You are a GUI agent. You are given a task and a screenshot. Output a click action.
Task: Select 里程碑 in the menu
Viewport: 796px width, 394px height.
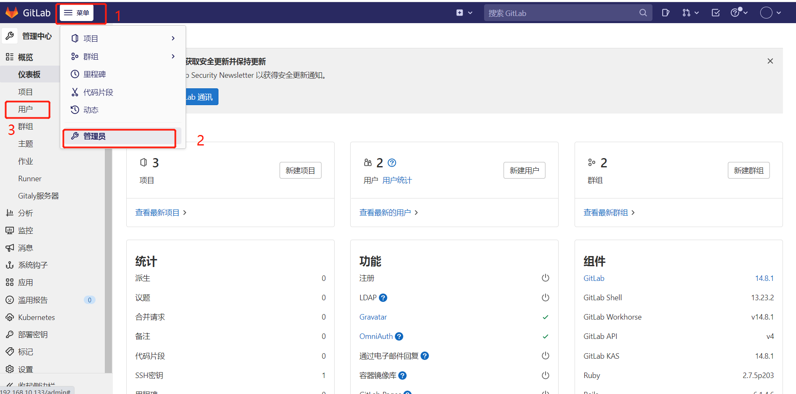(x=123, y=74)
